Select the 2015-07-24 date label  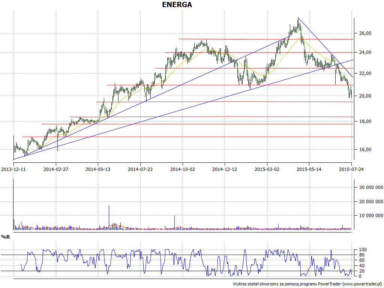(x=351, y=169)
